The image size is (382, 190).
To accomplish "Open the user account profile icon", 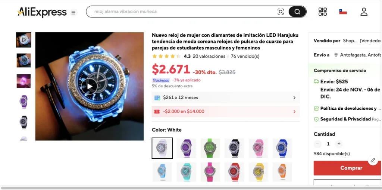I will click(364, 12).
